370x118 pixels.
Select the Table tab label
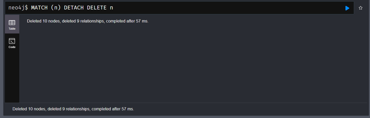[12, 29]
